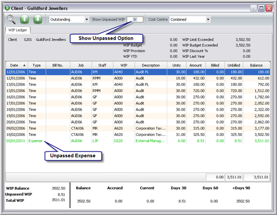Click the WIP Provision label
This screenshot has height=215, width=277.
pyautogui.click(x=134, y=51)
